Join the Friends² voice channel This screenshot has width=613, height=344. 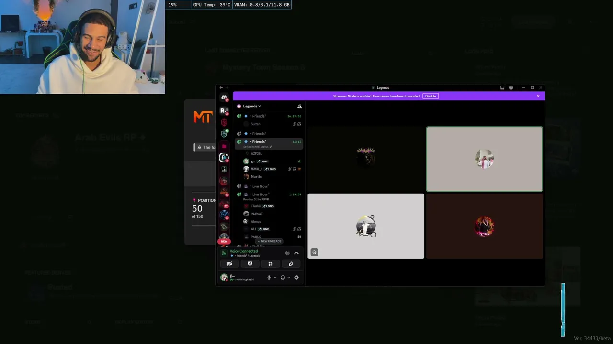[269, 134]
